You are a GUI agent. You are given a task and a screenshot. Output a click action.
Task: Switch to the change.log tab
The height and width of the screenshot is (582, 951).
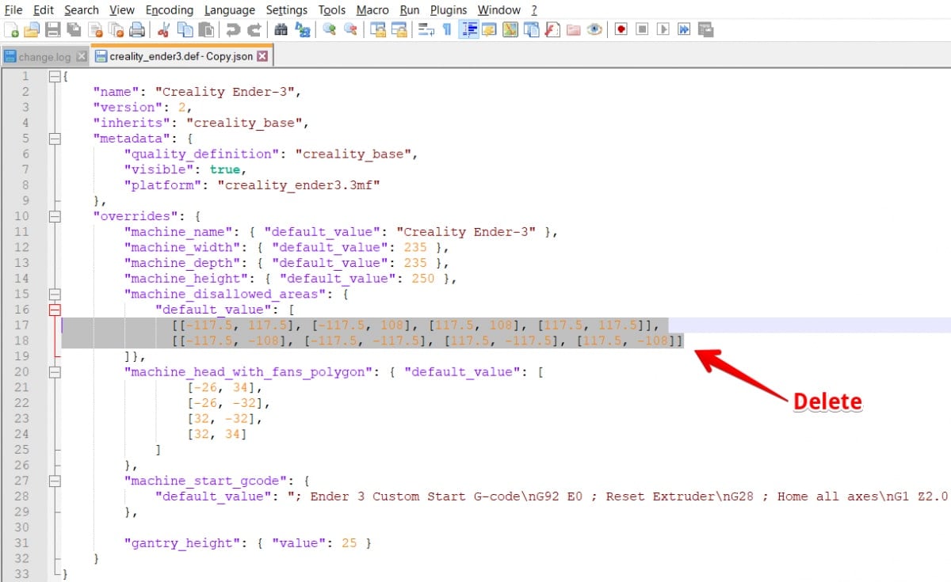pyautogui.click(x=44, y=57)
